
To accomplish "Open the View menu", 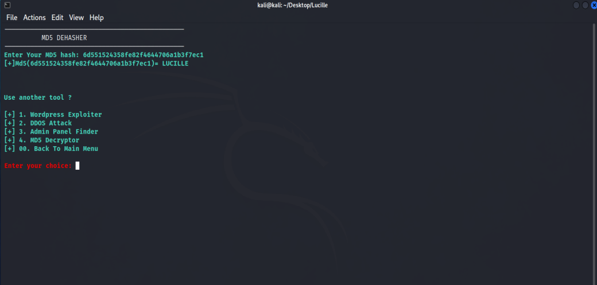I will 76,18.
